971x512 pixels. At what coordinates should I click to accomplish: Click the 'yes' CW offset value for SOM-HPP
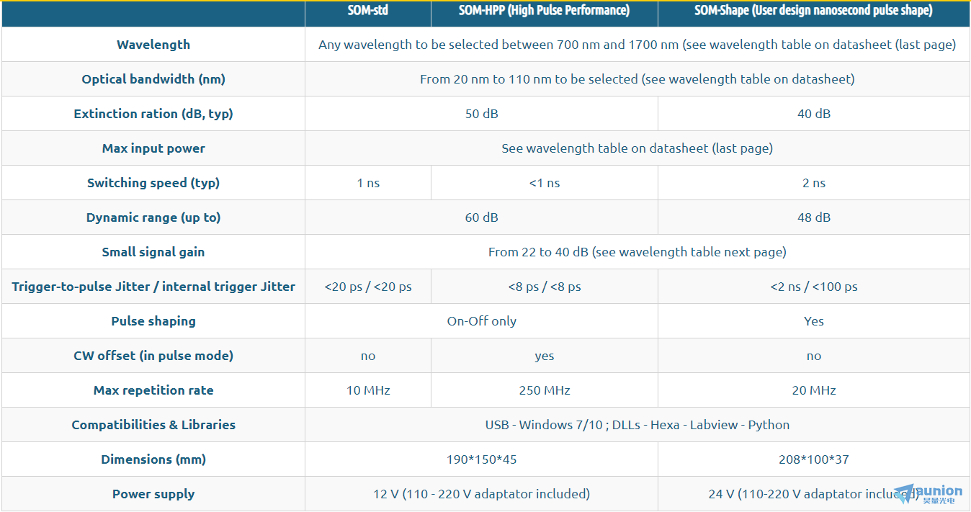point(545,356)
